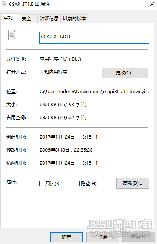Enable the 只读(R) checkbox
The image size is (157, 244).
point(42,183)
